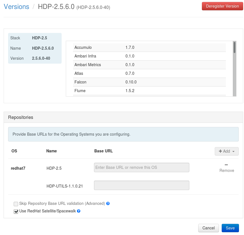Click the Cancel button
Screen dimensions: 244x235
[x=209, y=228]
